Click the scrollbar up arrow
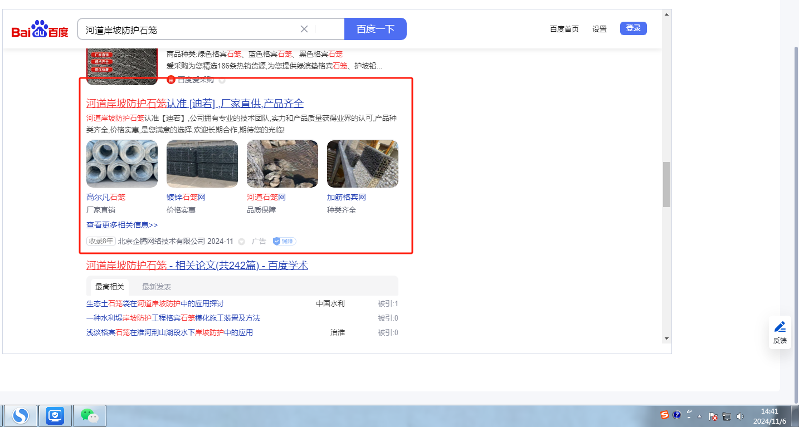The height and width of the screenshot is (427, 799). click(x=666, y=14)
